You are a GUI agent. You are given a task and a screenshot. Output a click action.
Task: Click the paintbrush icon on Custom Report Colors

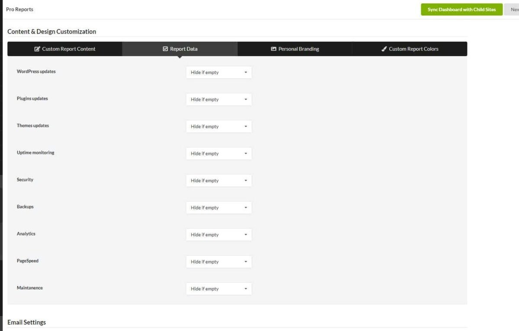pyautogui.click(x=384, y=49)
